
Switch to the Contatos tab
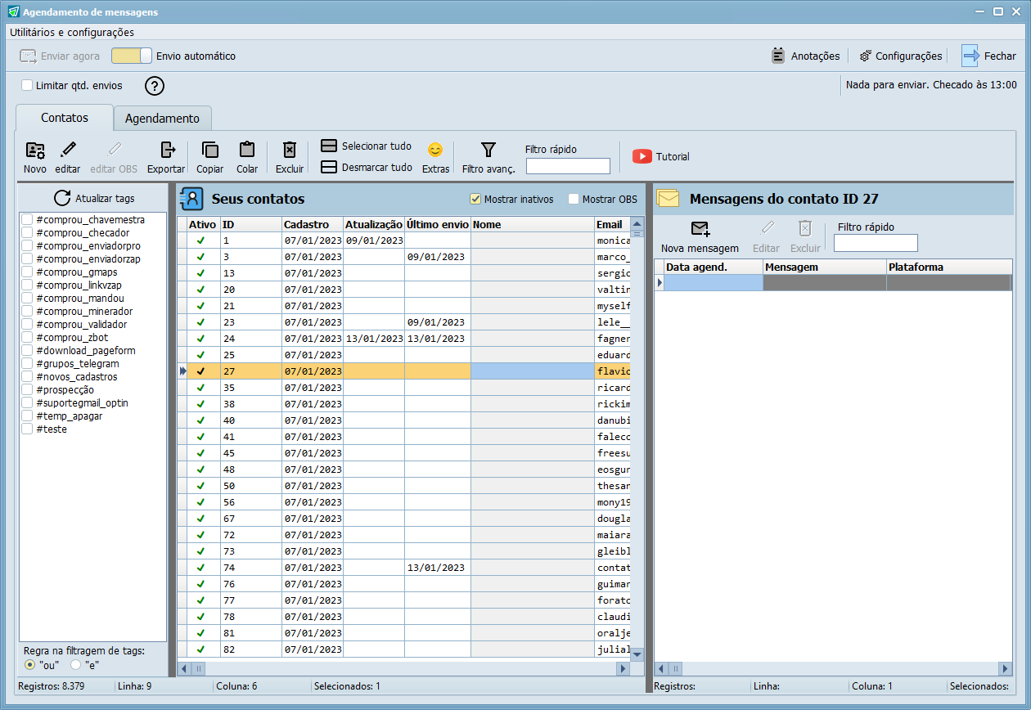point(65,117)
